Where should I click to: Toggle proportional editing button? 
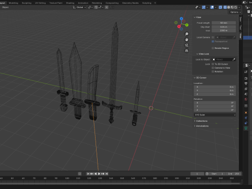[x=107, y=7]
